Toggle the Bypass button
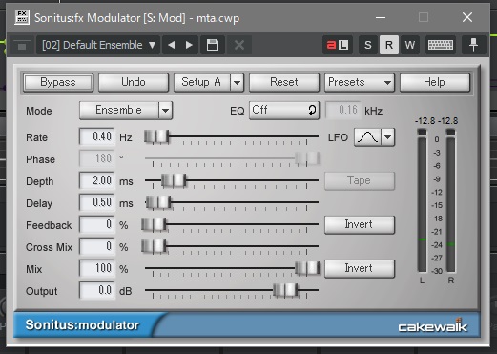This screenshot has height=354, width=497. [58, 82]
